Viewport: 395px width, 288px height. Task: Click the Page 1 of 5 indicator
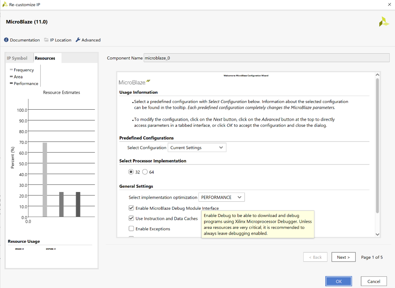click(x=372, y=257)
